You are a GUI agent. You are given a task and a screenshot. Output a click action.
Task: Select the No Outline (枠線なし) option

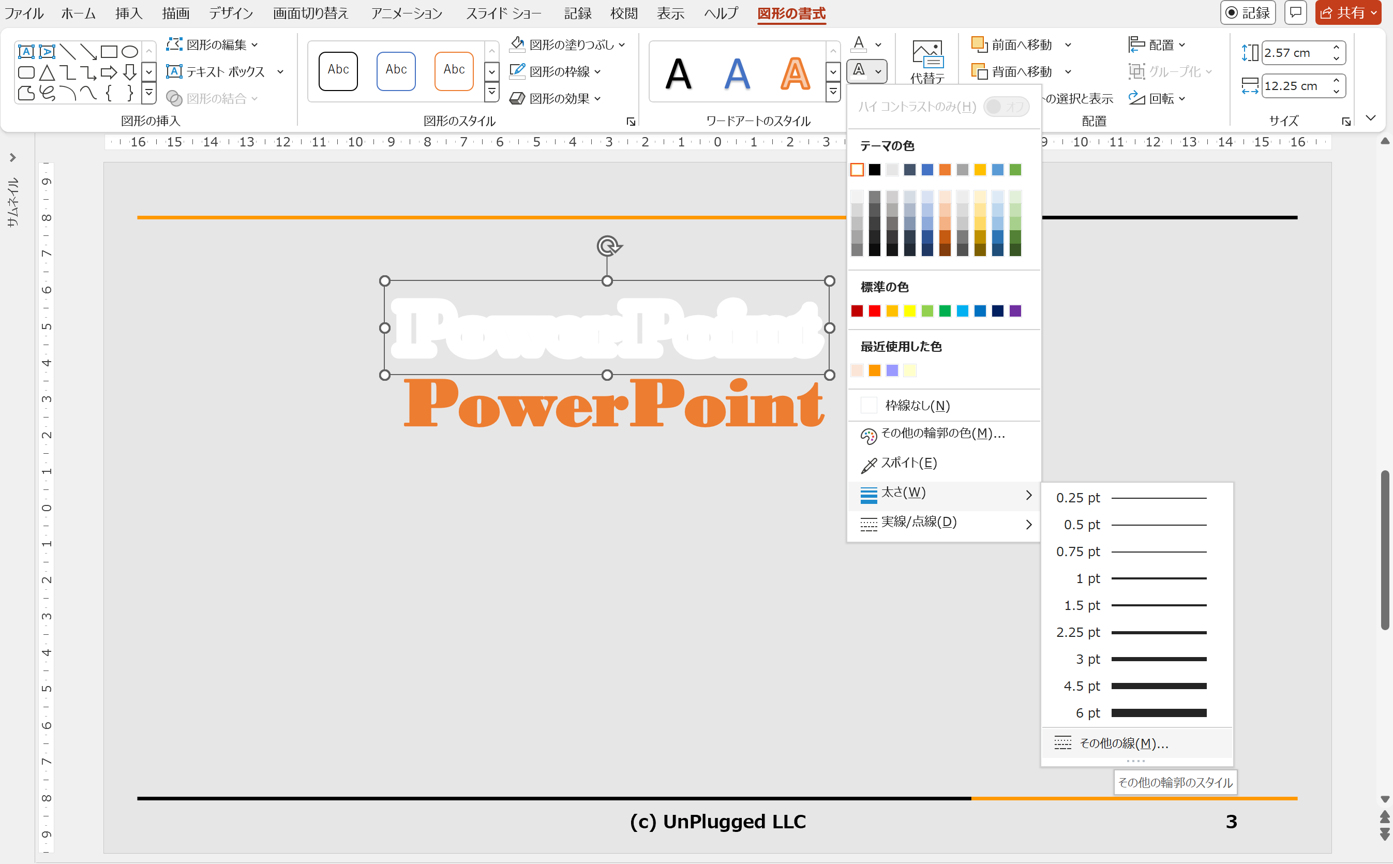pos(917,406)
